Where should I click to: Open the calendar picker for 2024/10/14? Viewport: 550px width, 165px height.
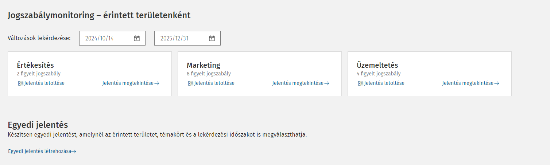(x=137, y=38)
